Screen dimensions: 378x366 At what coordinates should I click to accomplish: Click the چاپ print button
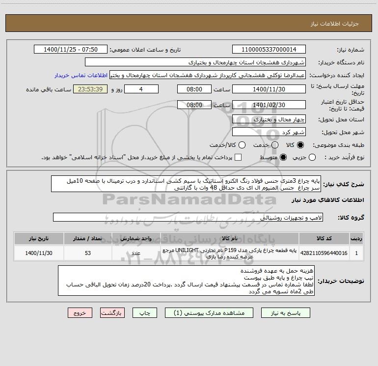(x=145, y=312)
